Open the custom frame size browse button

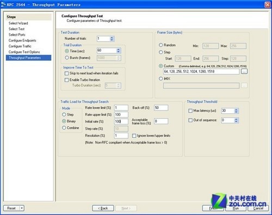point(244,71)
